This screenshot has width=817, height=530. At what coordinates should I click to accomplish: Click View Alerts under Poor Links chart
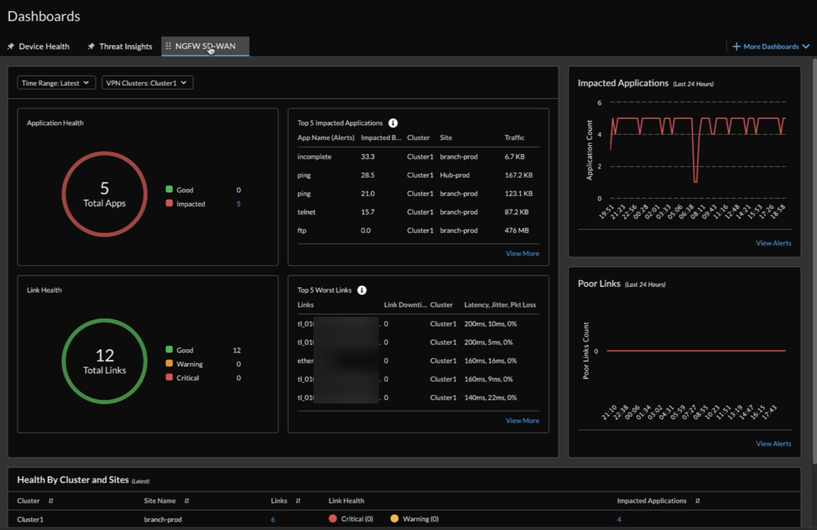(x=773, y=444)
